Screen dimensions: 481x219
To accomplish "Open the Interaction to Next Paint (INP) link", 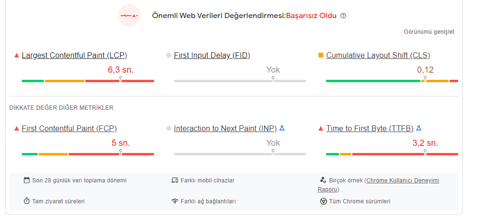I will (x=225, y=128).
